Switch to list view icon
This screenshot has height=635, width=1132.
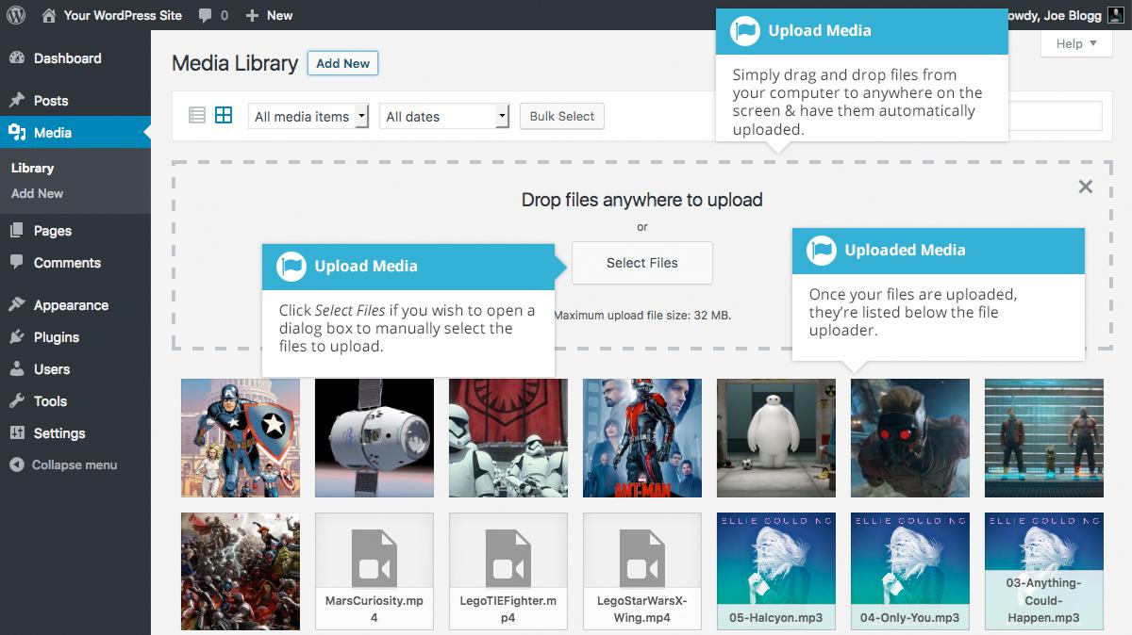(x=197, y=116)
